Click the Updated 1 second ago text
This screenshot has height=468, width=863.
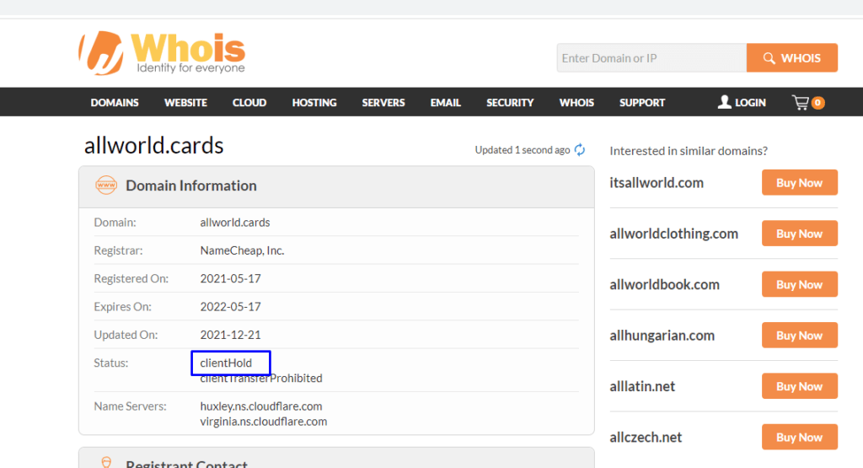[523, 150]
